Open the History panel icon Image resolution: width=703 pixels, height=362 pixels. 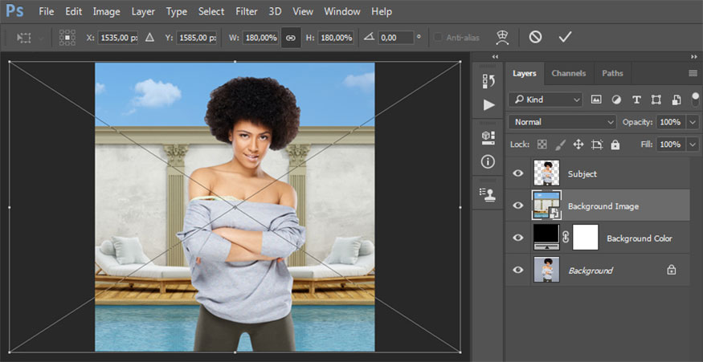(x=488, y=80)
